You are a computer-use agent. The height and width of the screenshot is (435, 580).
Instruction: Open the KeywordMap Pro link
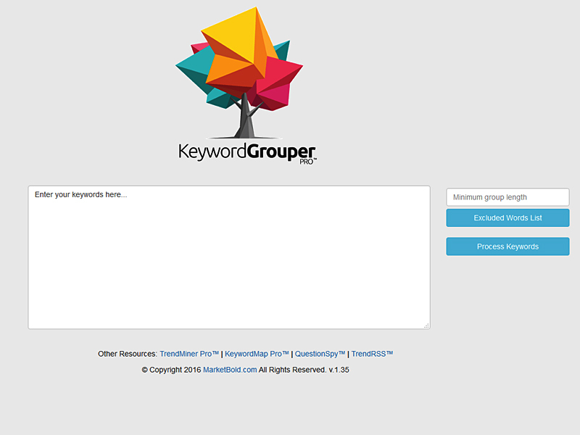coord(257,354)
